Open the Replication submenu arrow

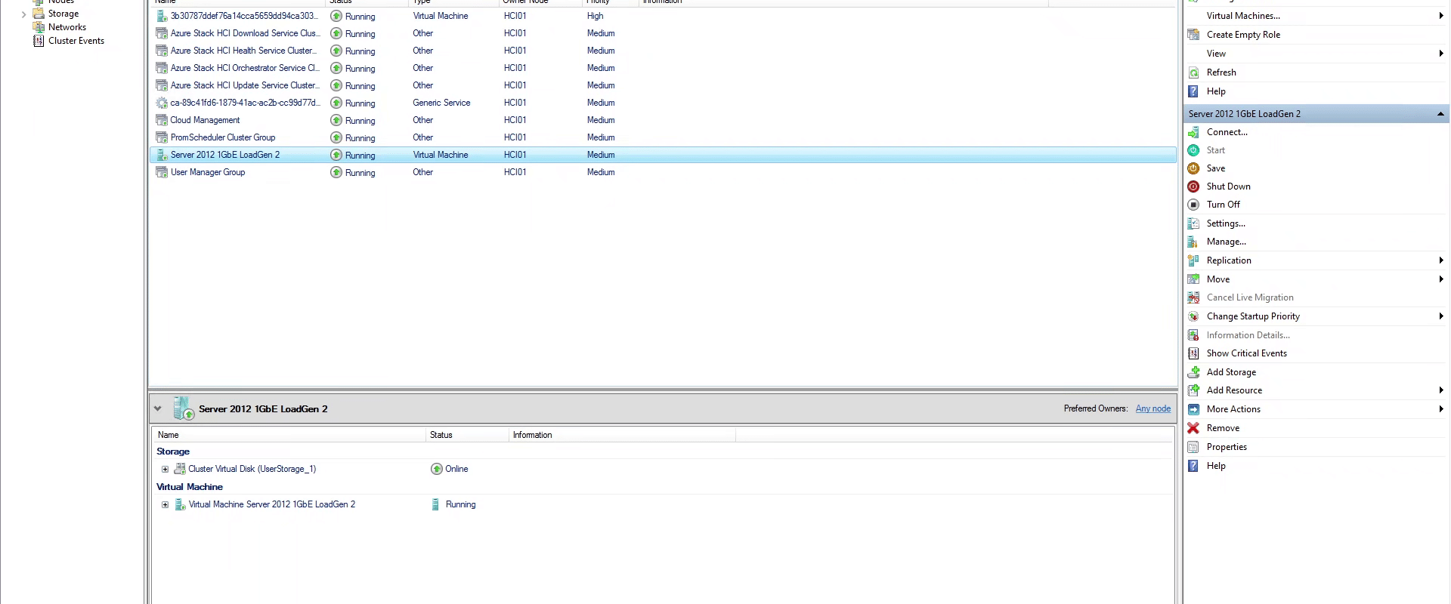coord(1441,260)
